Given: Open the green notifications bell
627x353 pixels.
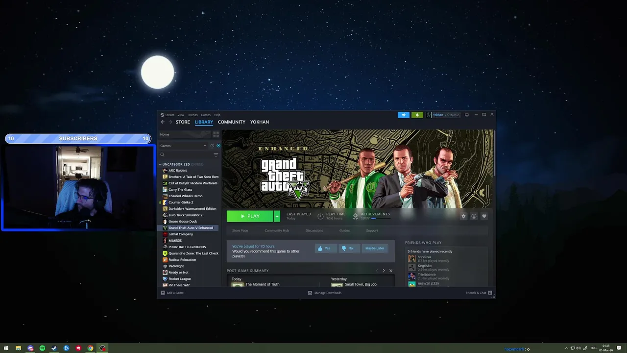Looking at the screenshot, I should (x=417, y=115).
